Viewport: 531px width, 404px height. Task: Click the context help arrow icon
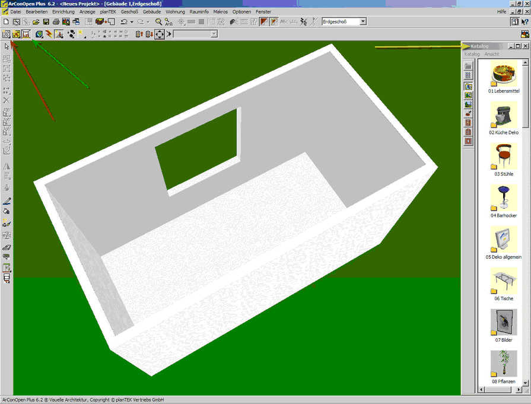tap(524, 22)
